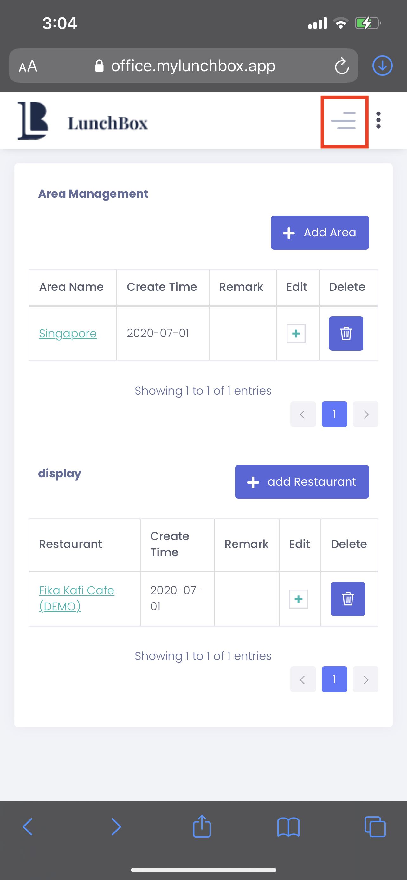Go to previous page in Restaurant pagination

coord(303,679)
